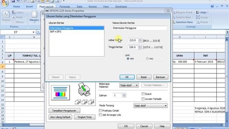Switch to the Formulas ribbon tab
Image resolution: width=229 pixels, height=129 pixels.
pyautogui.click(x=65, y=6)
